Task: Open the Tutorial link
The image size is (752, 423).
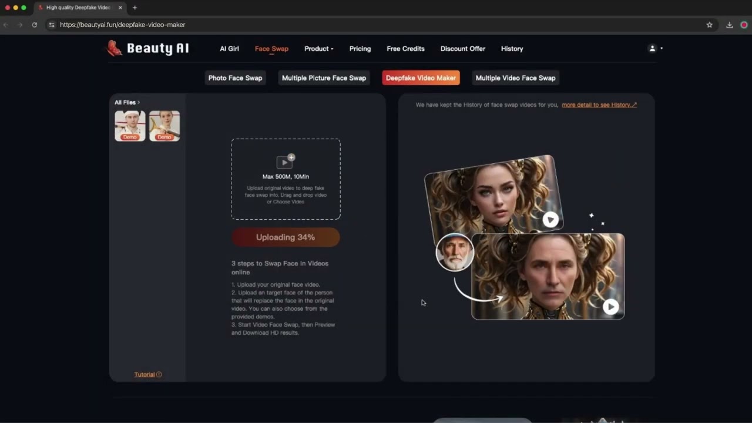Action: point(145,375)
